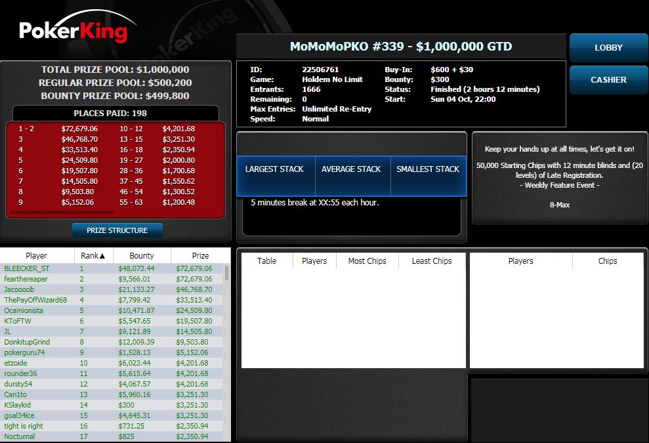Click the tournament ID 22506761
The image size is (649, 443).
pos(320,70)
